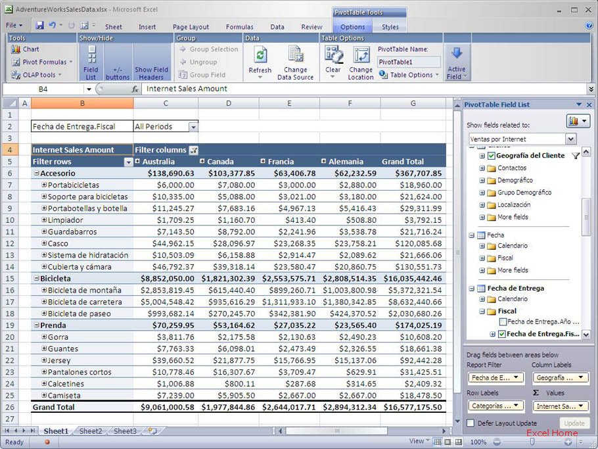Switch to Sheet2 worksheet tab

pos(91,431)
